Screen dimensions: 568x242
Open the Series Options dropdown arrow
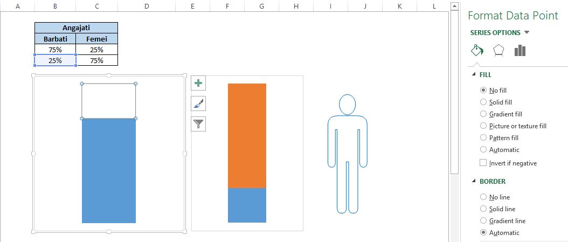tap(527, 32)
